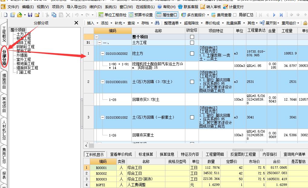
Task: Click the New file icon
Action: (5, 15)
